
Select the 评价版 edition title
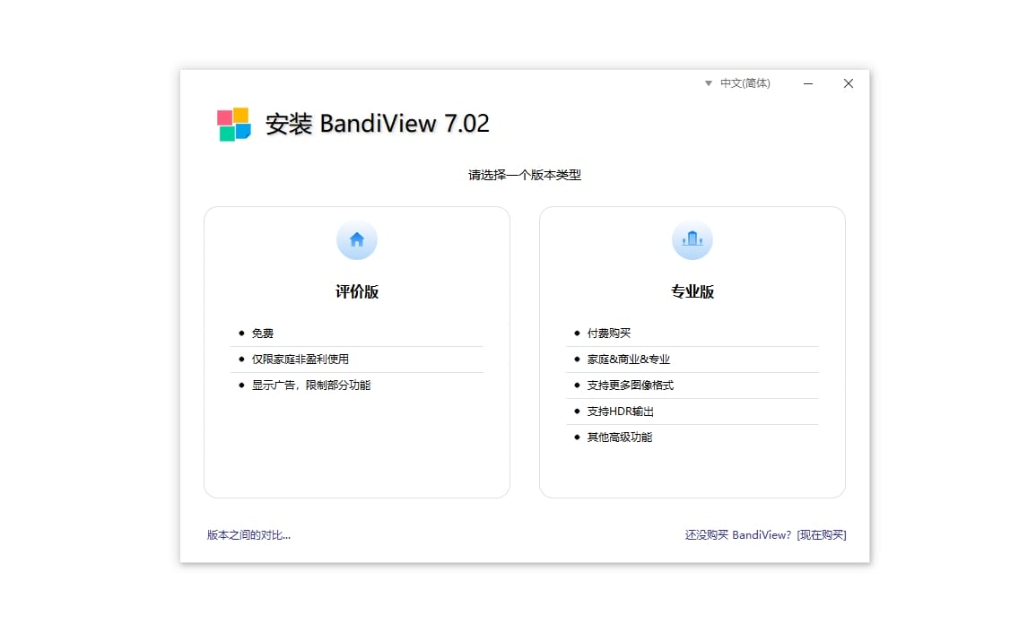coord(357,291)
